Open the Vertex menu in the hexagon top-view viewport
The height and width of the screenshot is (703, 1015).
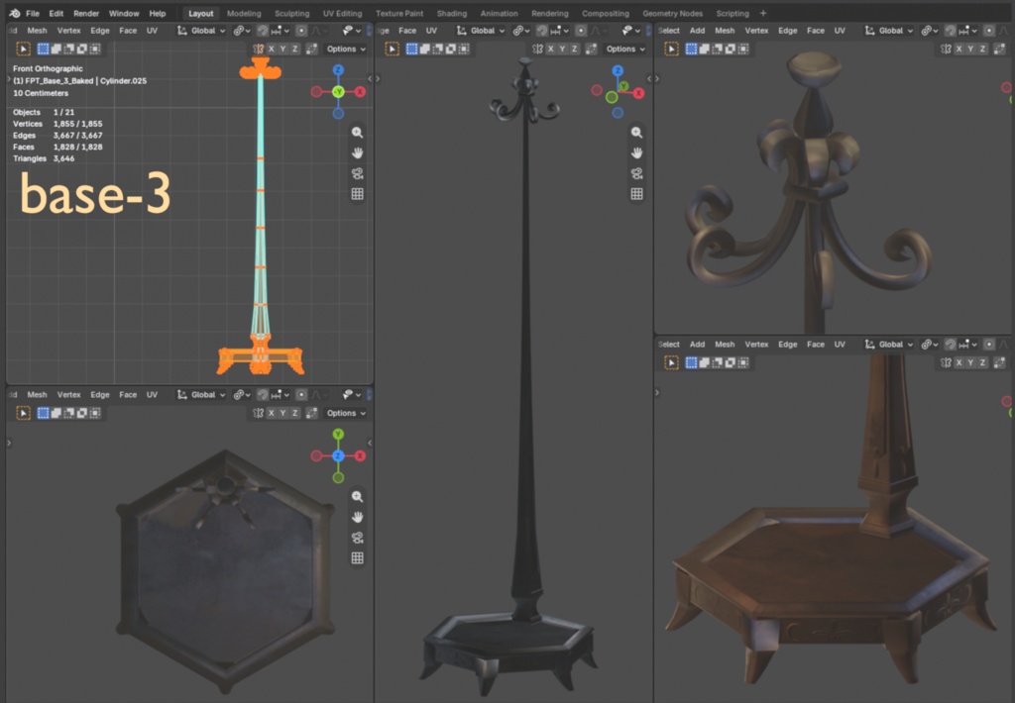pos(68,394)
